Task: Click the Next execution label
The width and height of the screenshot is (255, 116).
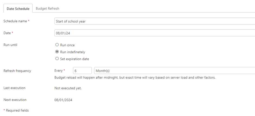Action: point(15,100)
